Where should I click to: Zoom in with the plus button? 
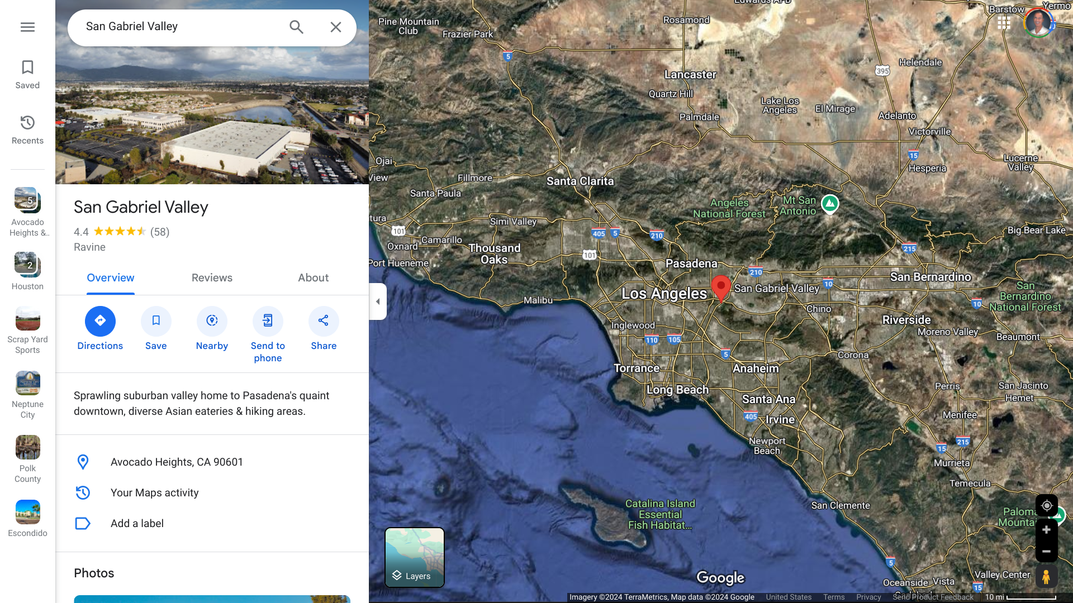coord(1046,530)
